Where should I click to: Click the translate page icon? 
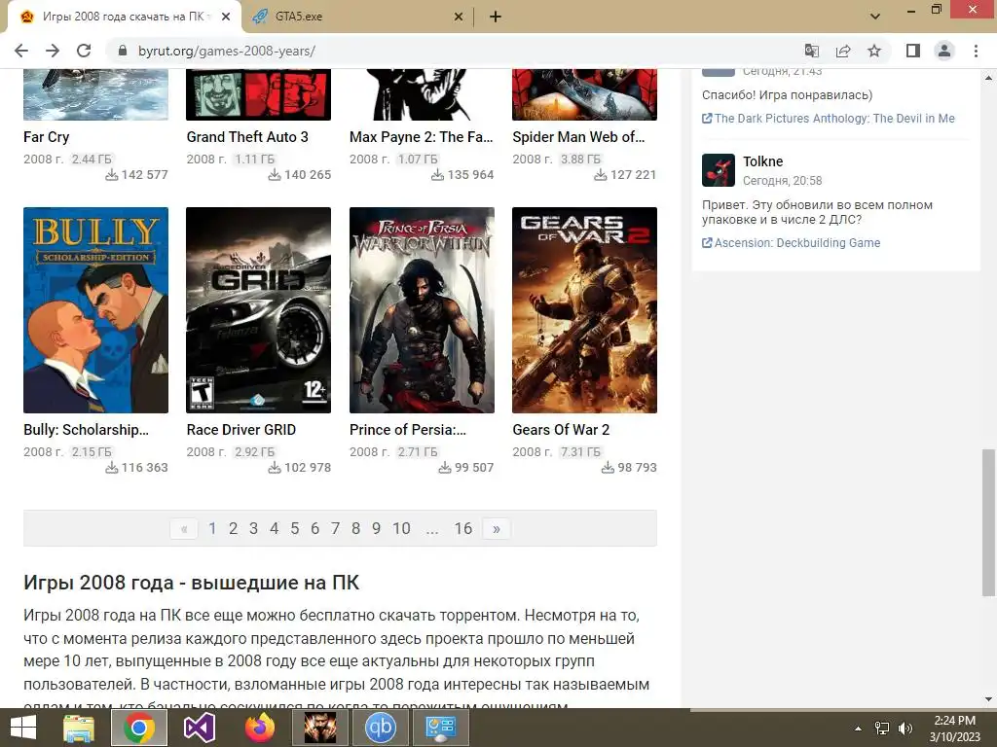(x=811, y=51)
